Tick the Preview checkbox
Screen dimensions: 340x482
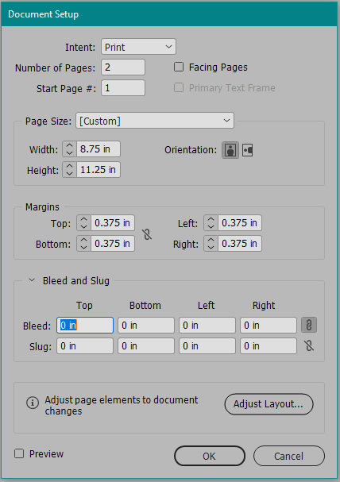19,453
